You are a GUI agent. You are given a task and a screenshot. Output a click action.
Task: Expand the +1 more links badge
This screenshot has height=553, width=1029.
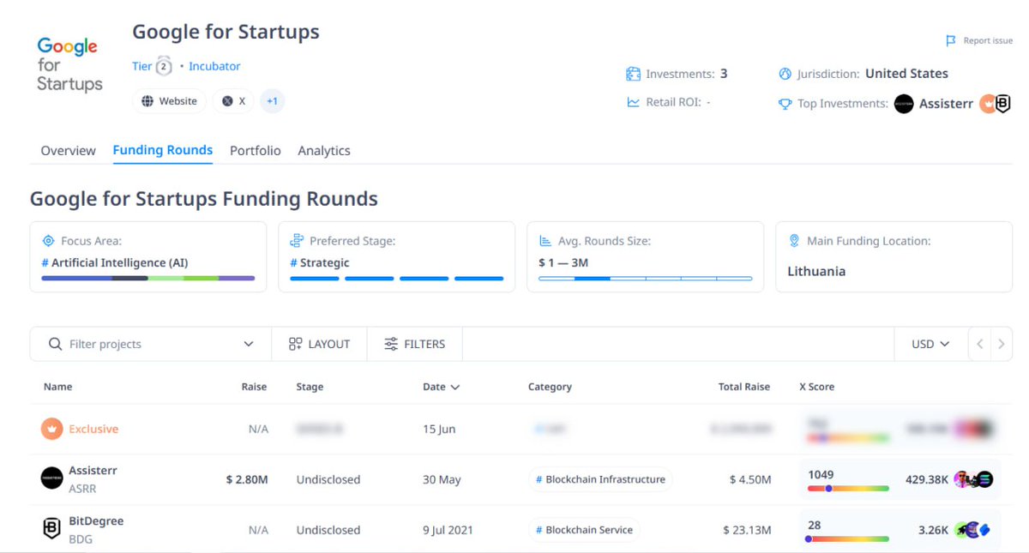272,101
